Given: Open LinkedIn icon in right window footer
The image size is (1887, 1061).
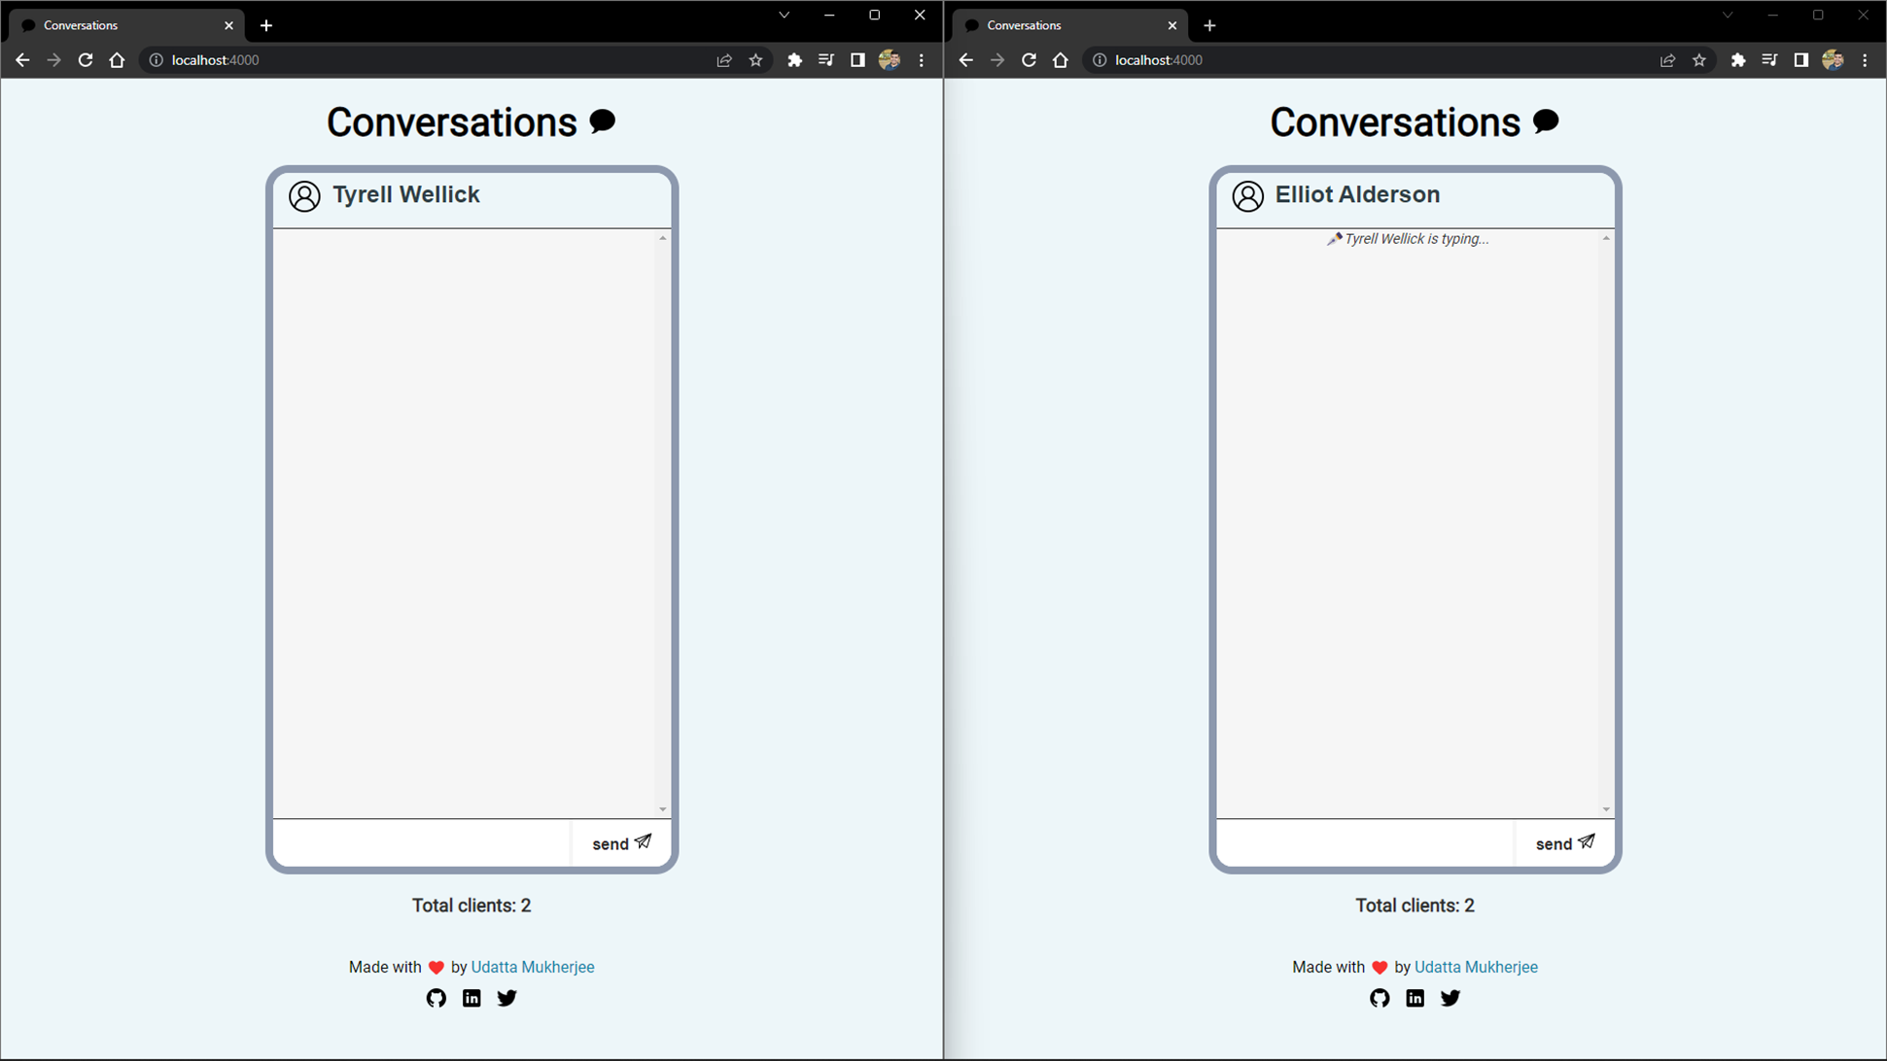Looking at the screenshot, I should pos(1415,998).
